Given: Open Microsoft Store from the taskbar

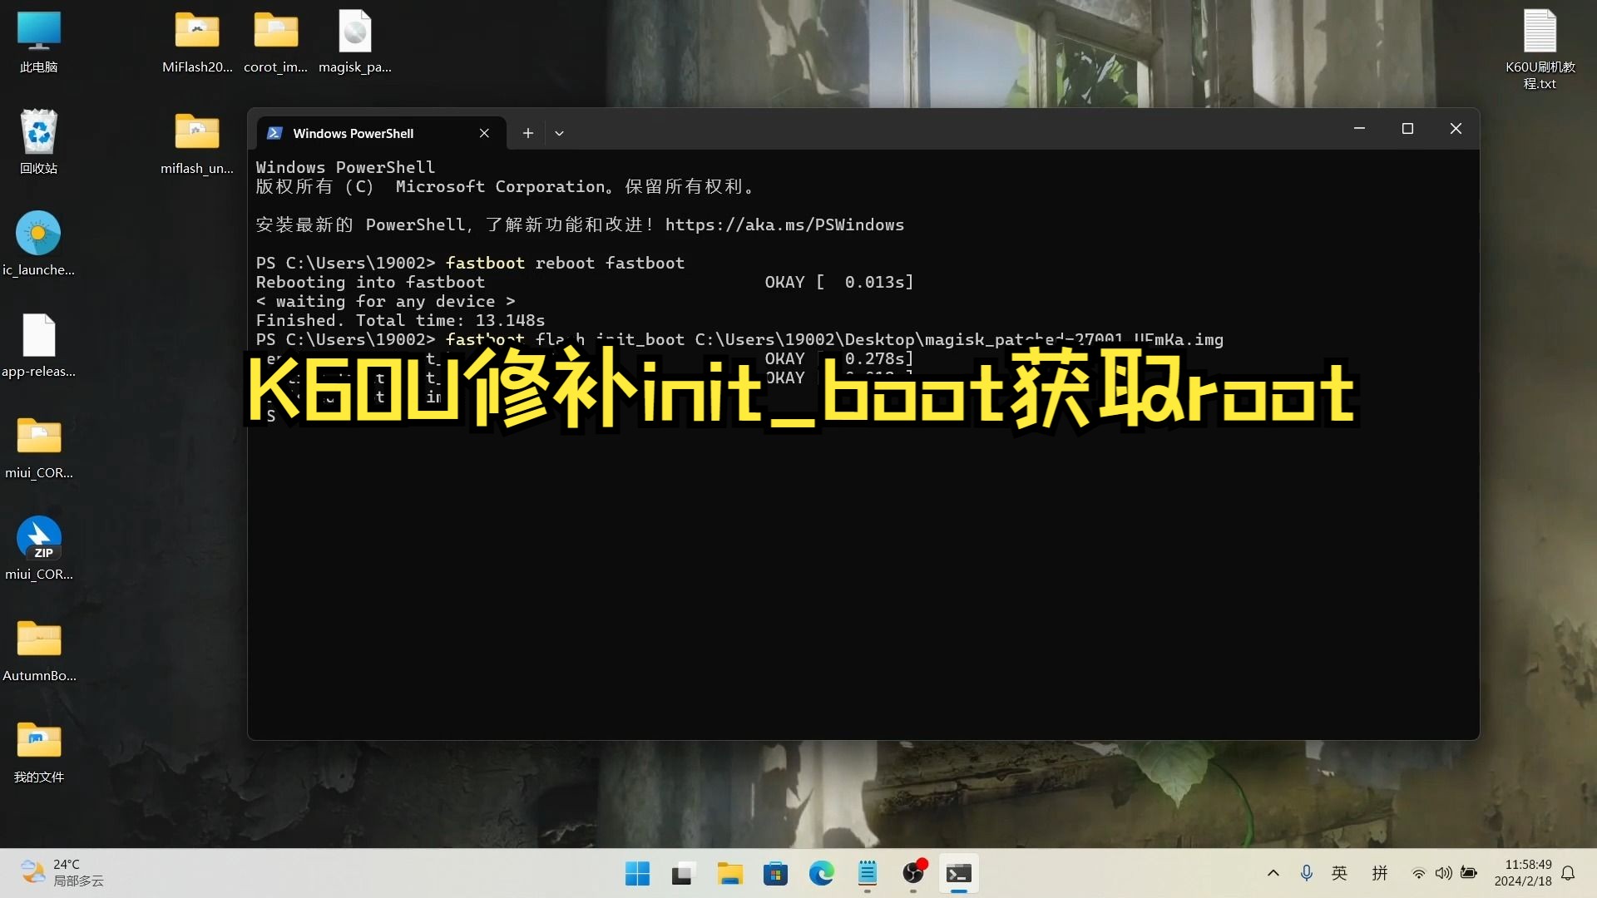Looking at the screenshot, I should click(x=775, y=874).
